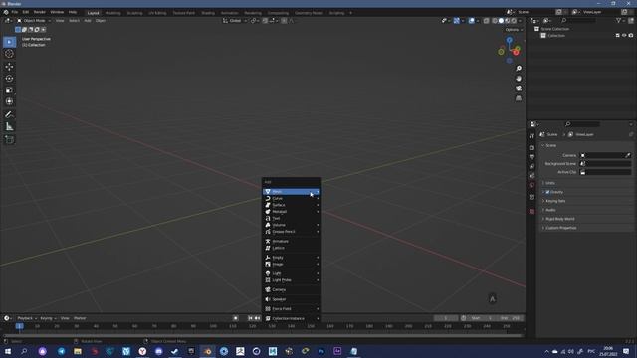Switch perspective/orthographic grid icon

click(519, 98)
